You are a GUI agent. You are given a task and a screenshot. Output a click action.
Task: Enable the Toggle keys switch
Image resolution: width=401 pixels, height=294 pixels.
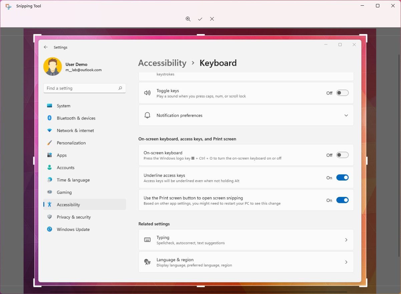(x=342, y=93)
